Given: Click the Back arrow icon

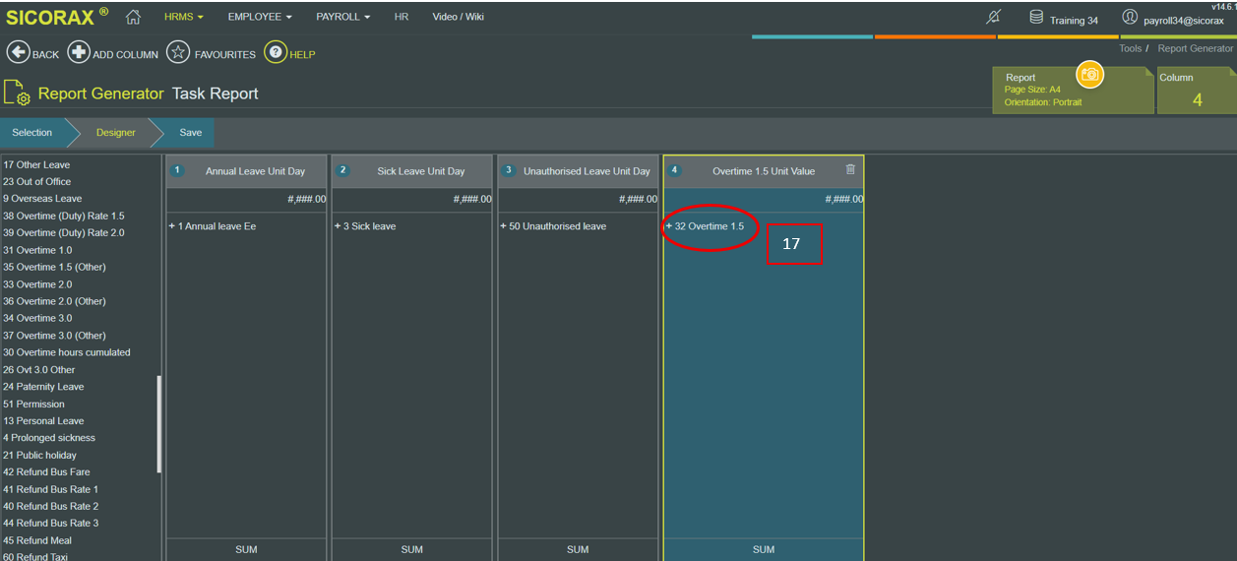Looking at the screenshot, I should point(18,53).
